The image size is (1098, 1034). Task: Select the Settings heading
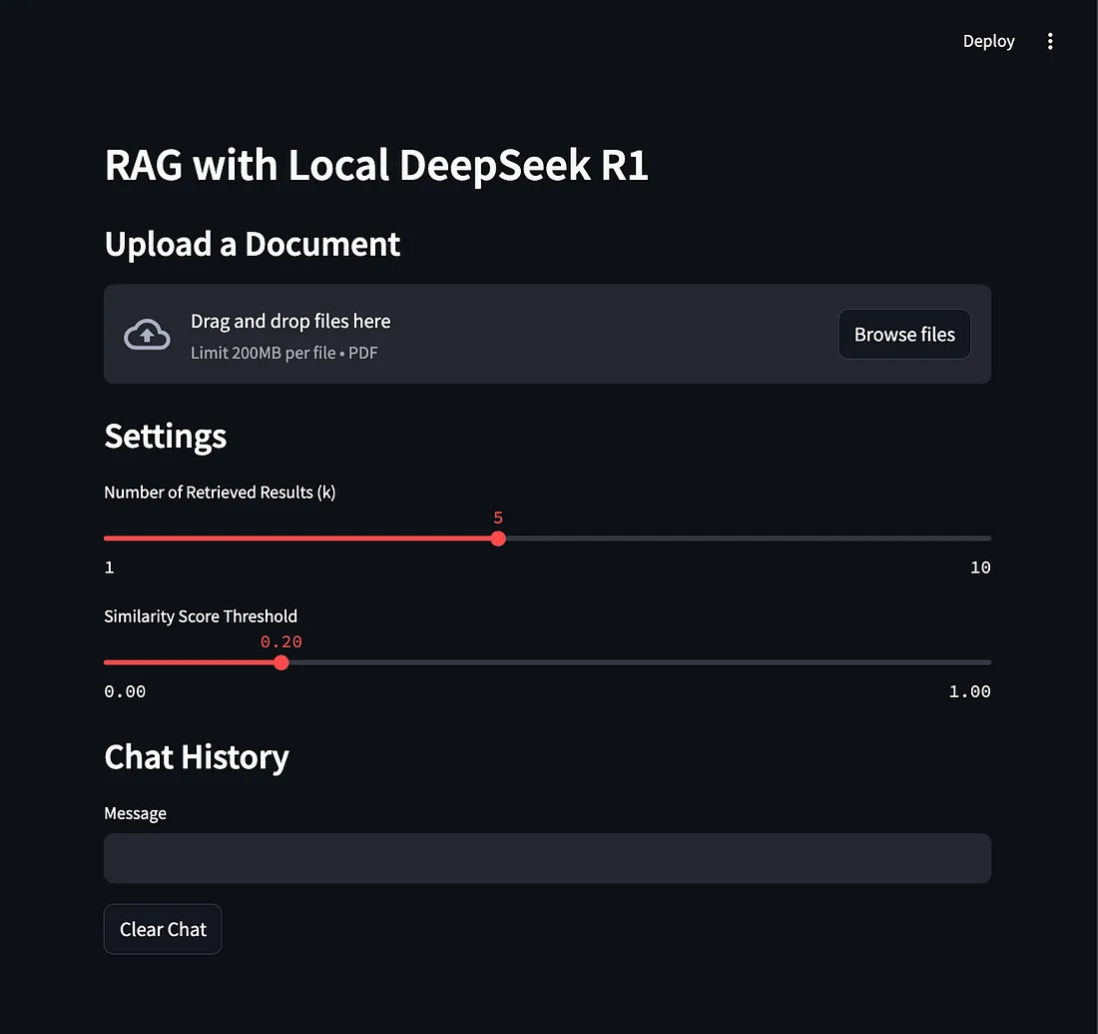(165, 437)
